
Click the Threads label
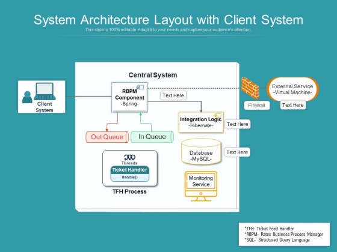[129, 163]
